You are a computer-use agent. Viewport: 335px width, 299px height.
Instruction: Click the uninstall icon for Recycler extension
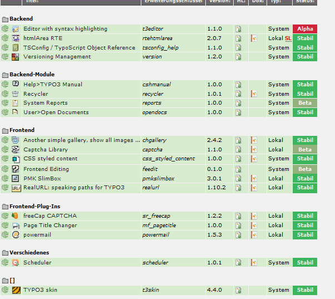(5, 94)
